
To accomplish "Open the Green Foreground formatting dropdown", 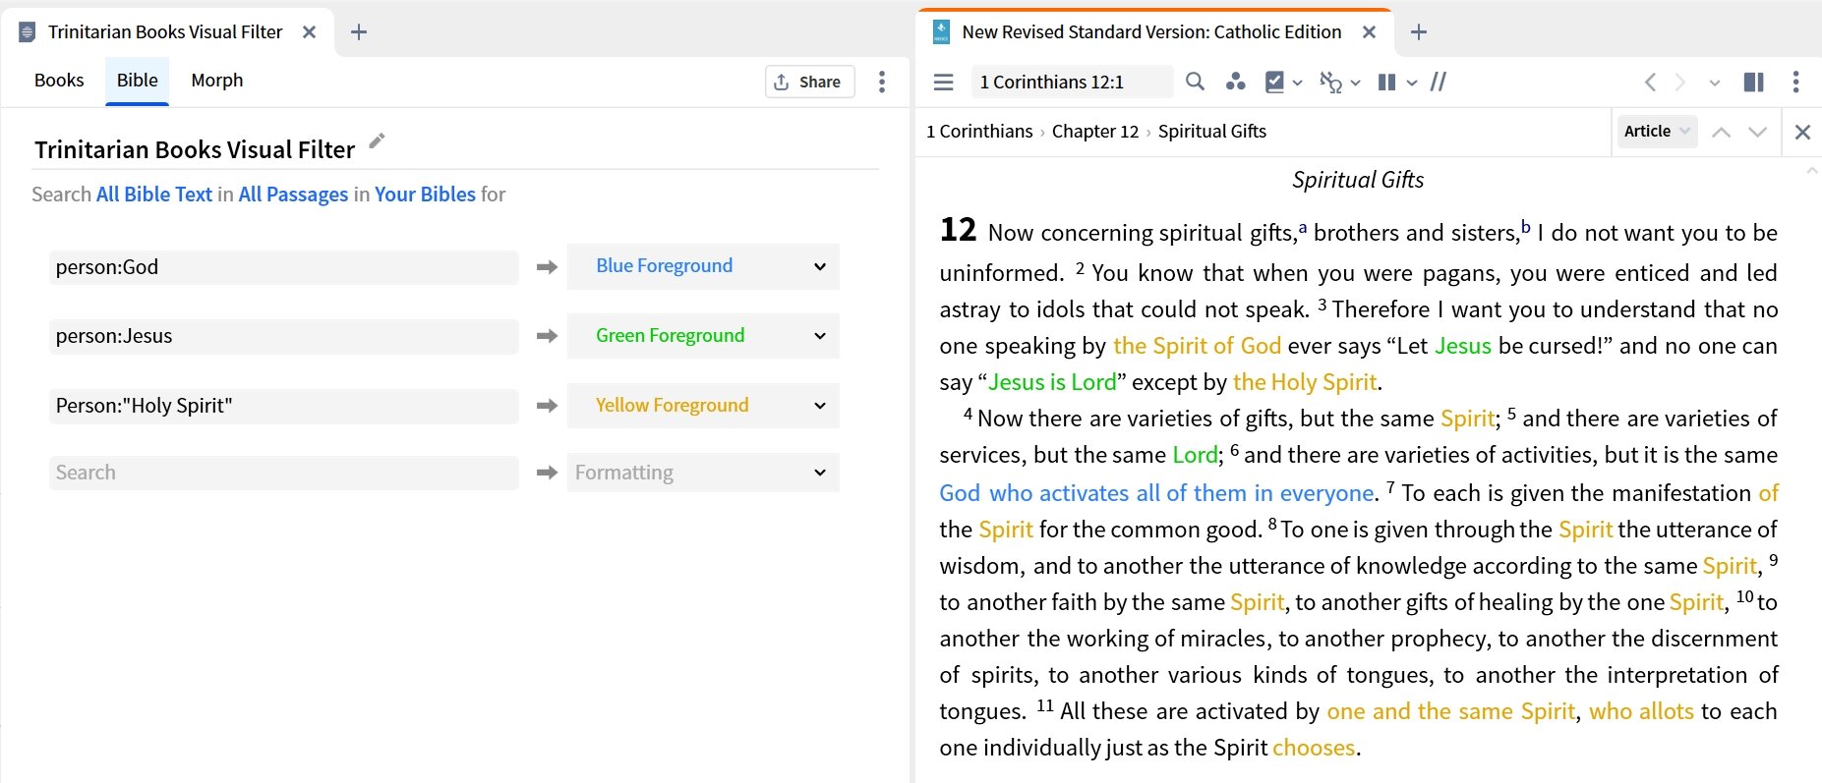I will (x=703, y=336).
